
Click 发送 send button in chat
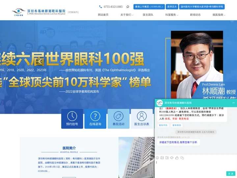click(x=231, y=174)
